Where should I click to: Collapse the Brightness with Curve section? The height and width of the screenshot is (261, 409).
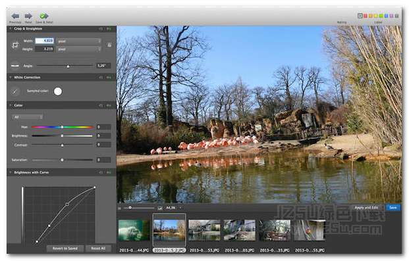[11, 172]
